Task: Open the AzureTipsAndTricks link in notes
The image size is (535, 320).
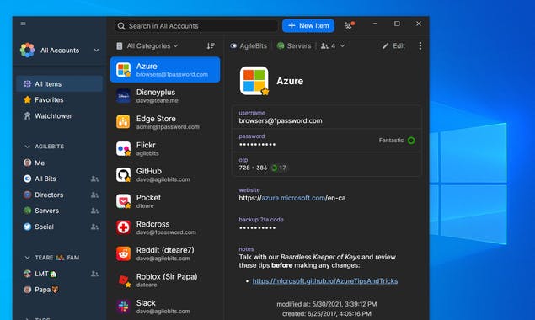Action: click(x=325, y=281)
